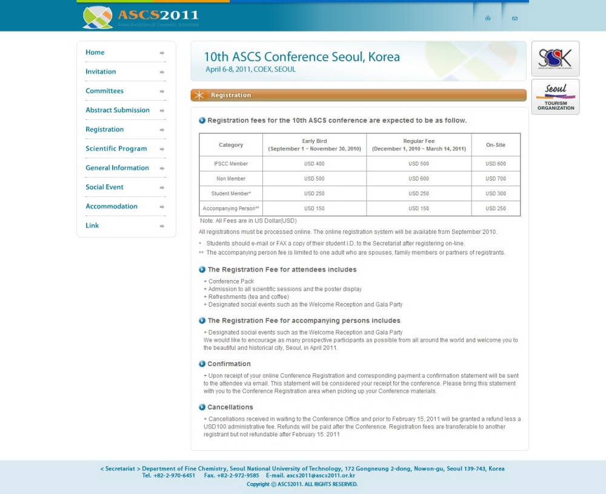Click the 10th ASCS Conference banner
Viewport: 606px width, 494px height.
pos(358,61)
